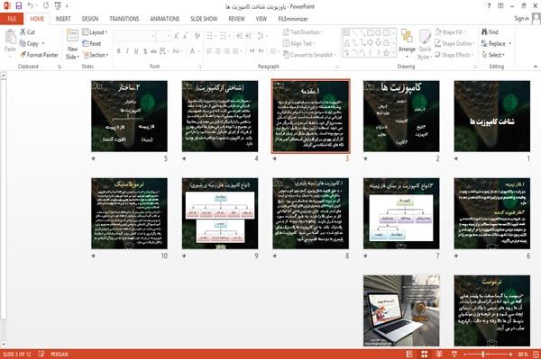The width and height of the screenshot is (541, 359).
Task: Open PowerPoint Help question mark
Action: pos(489,6)
